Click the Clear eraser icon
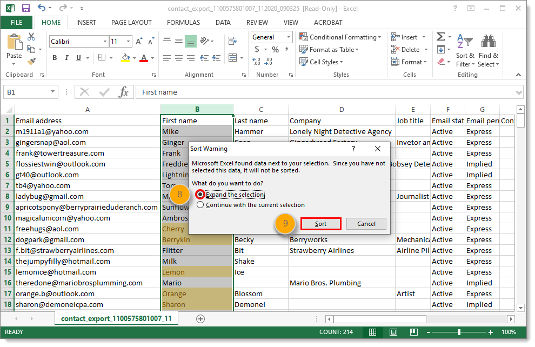 tap(441, 62)
